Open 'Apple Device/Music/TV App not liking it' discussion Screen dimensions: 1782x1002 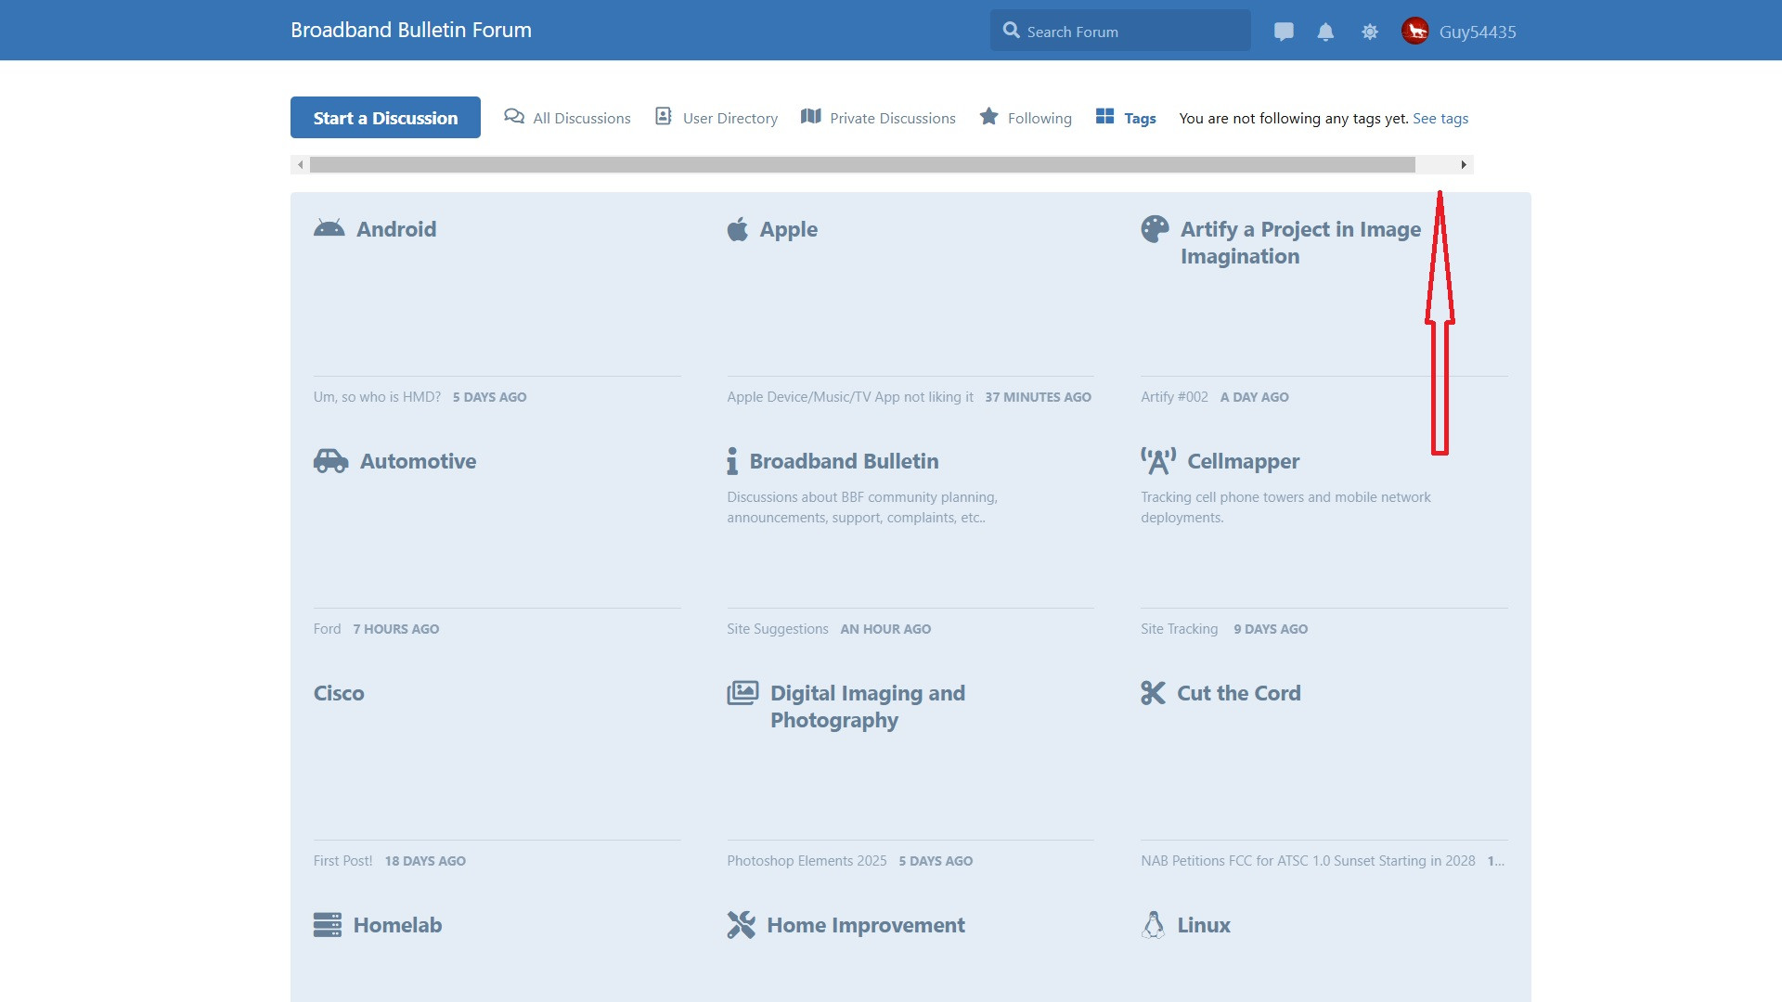pos(850,397)
